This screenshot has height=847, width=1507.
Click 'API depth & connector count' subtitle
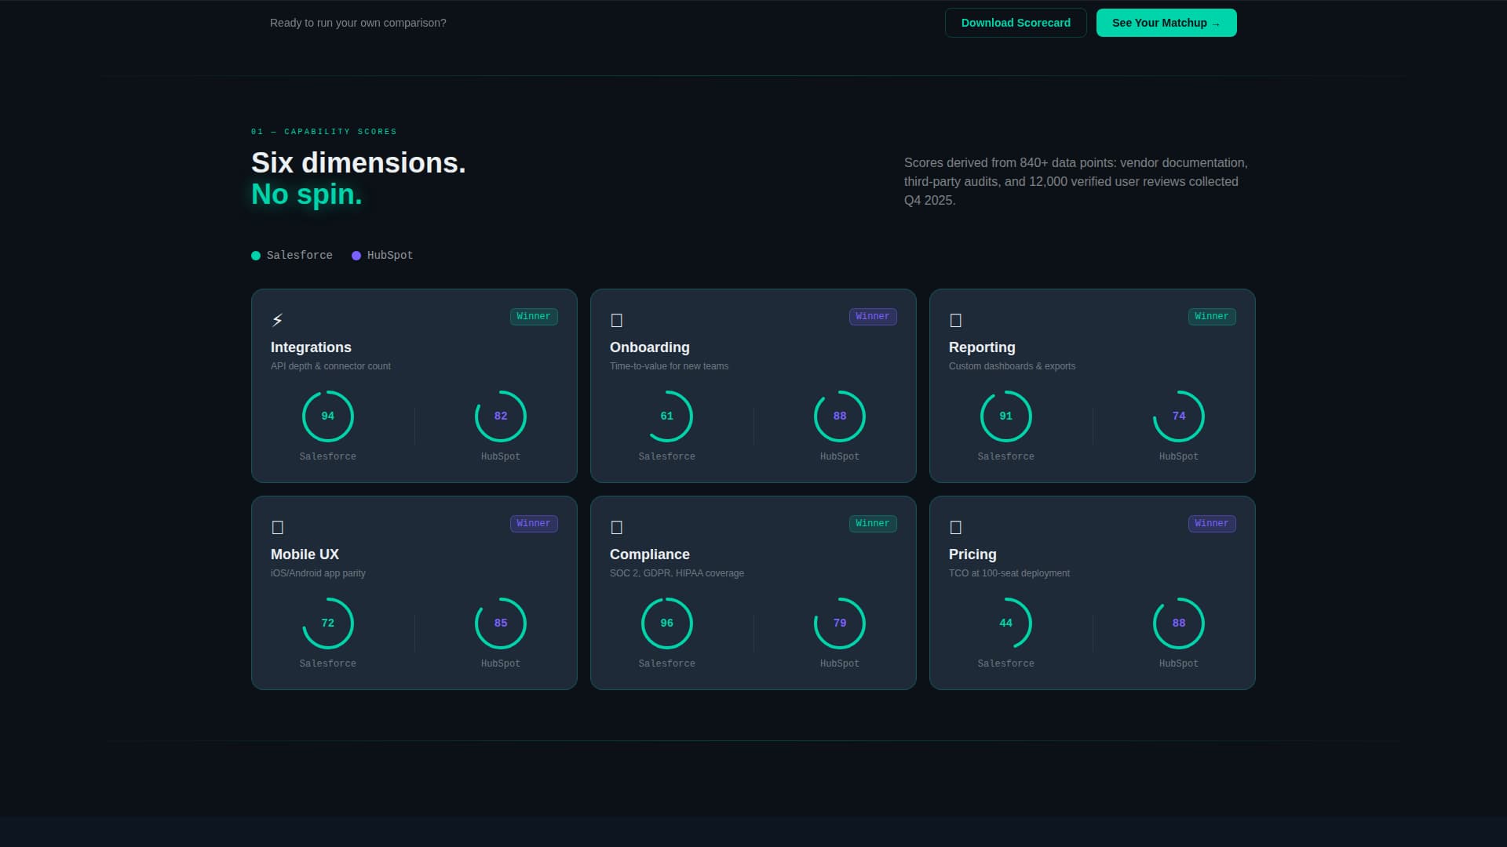click(330, 366)
